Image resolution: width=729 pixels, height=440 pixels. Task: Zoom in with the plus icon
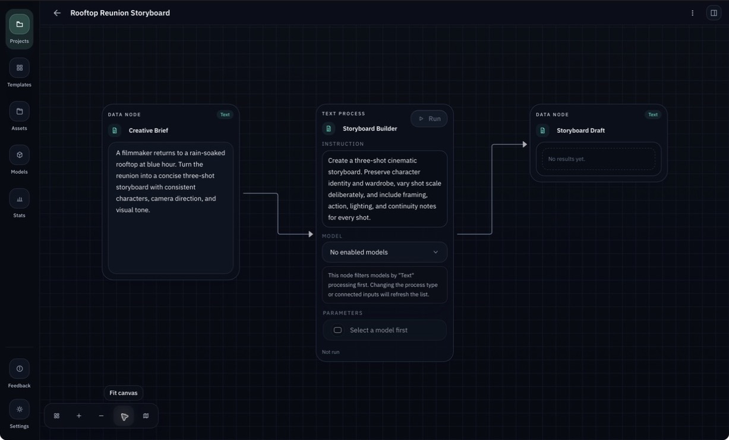pyautogui.click(x=79, y=416)
